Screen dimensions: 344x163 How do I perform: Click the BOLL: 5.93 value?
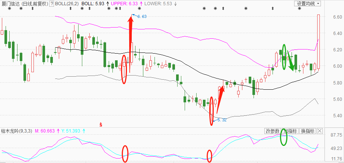click(x=93, y=4)
